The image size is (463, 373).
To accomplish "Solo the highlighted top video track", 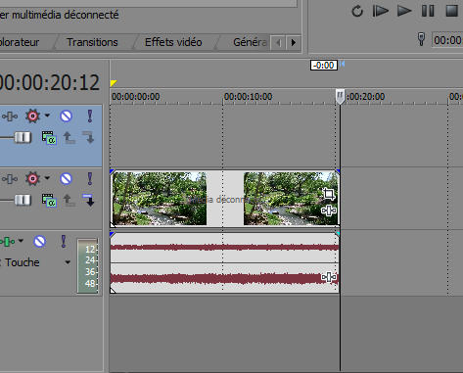I will (x=90, y=116).
